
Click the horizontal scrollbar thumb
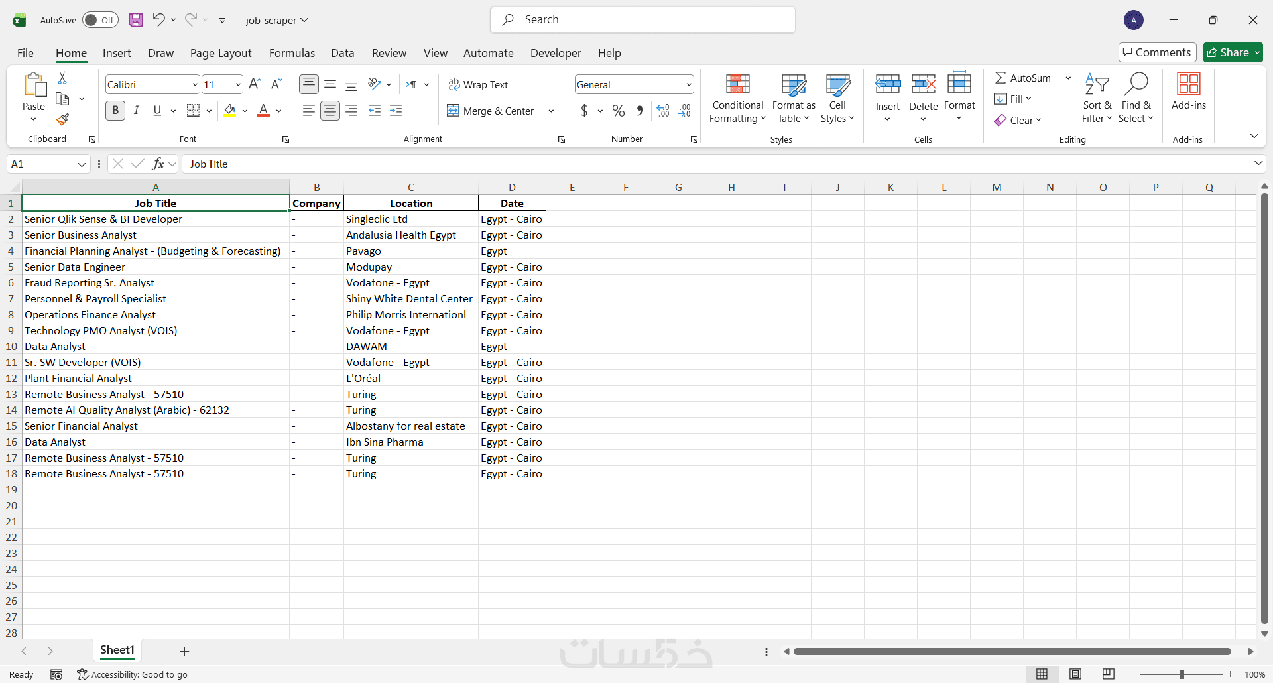(x=1012, y=651)
